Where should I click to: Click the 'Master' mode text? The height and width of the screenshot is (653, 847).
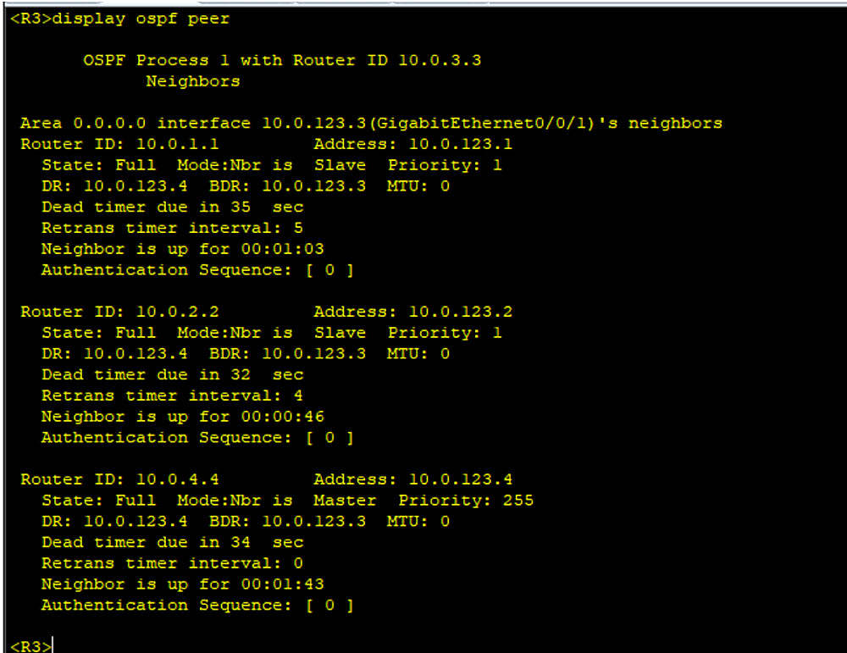click(x=345, y=501)
